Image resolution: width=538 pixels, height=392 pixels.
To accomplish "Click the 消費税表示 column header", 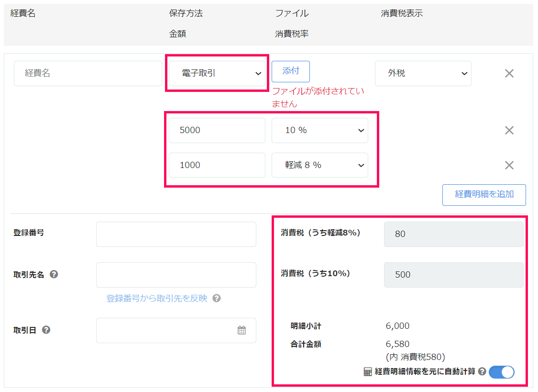I will 402,13.
